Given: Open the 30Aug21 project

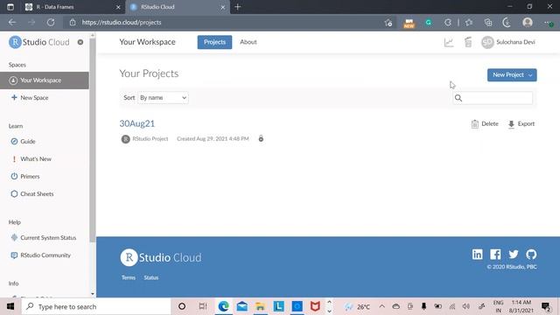Looking at the screenshot, I should pyautogui.click(x=137, y=123).
